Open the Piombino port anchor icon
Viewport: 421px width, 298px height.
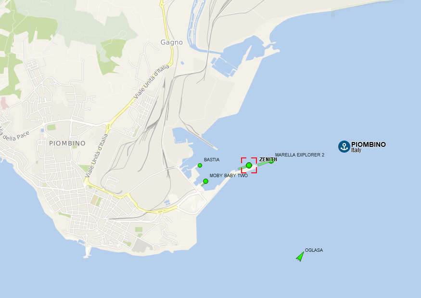(x=344, y=146)
